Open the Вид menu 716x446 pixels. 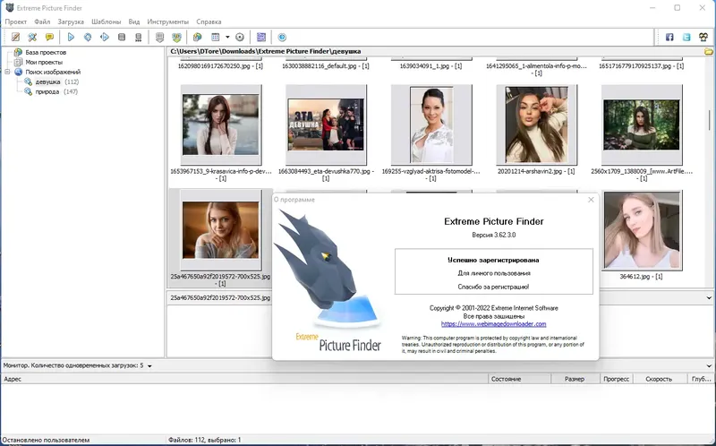[x=133, y=21]
